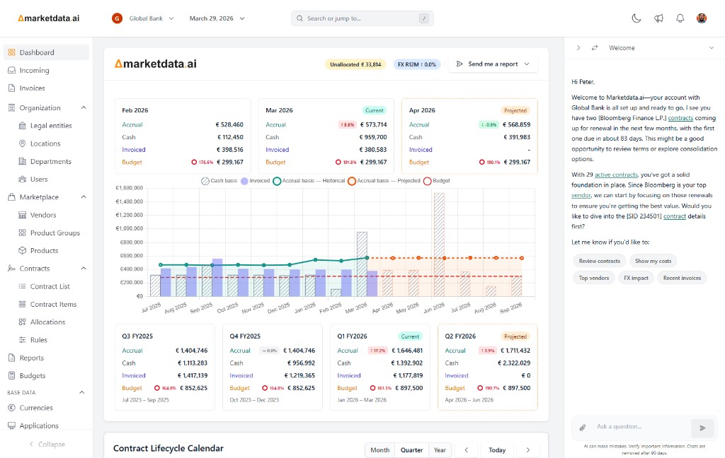Open Global Bank organization dropdown

(x=143, y=18)
